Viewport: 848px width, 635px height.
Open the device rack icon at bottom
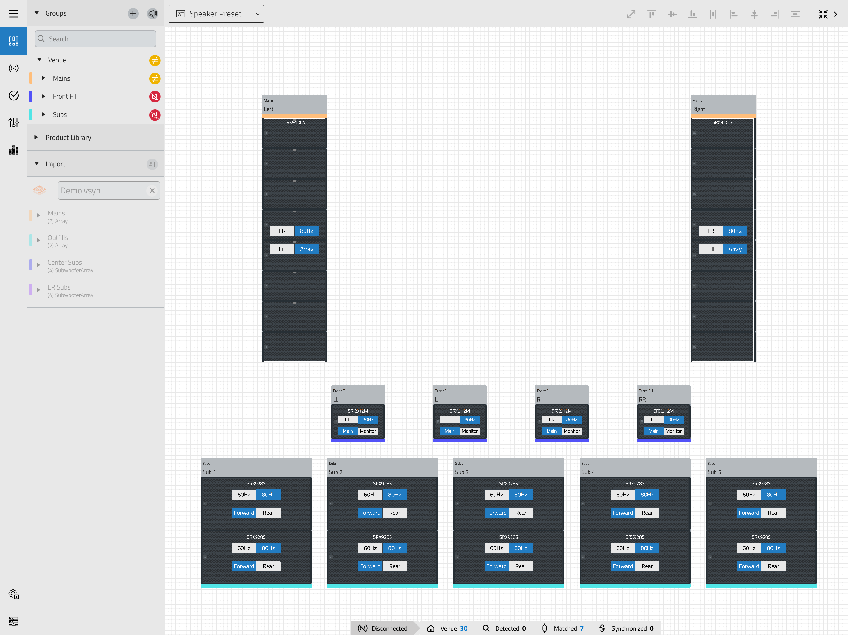[x=13, y=621]
